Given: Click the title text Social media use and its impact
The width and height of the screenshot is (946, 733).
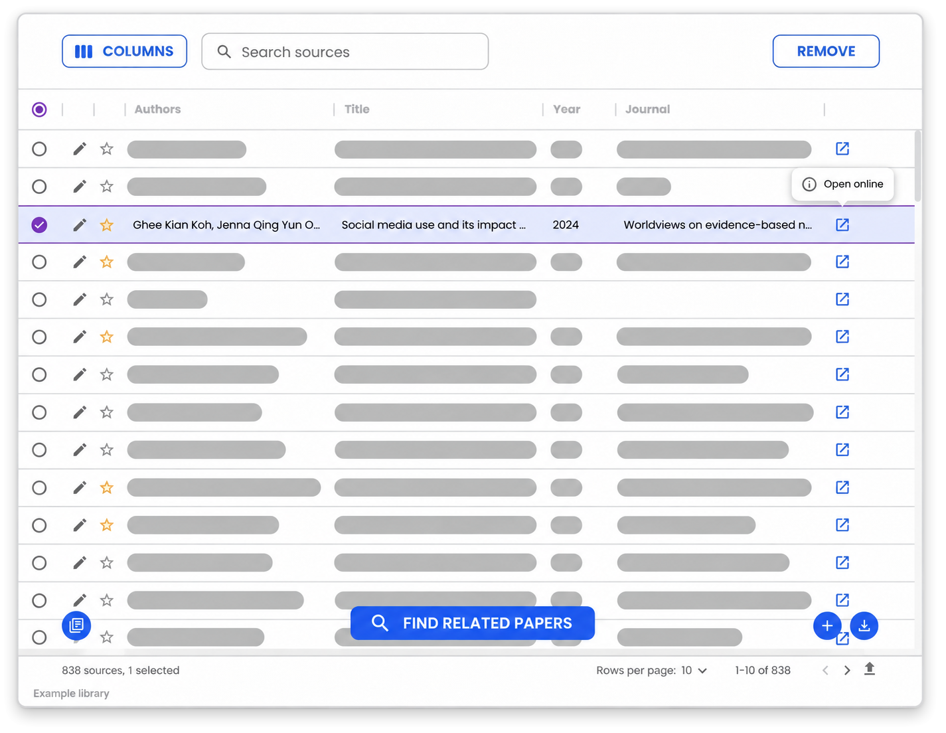Looking at the screenshot, I should pos(434,225).
